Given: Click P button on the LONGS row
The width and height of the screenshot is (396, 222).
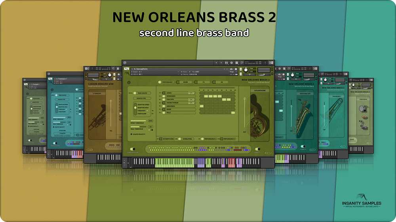Looking at the screenshot, I should point(189,93).
